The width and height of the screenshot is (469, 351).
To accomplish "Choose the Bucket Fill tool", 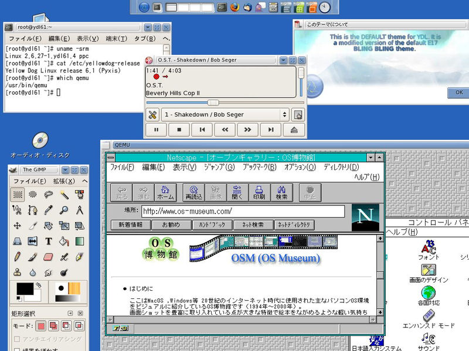I will [64, 241].
